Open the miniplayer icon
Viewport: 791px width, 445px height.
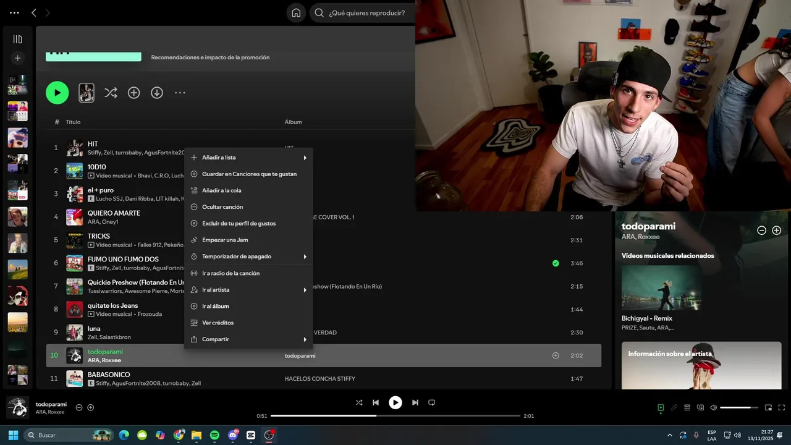tap(769, 407)
